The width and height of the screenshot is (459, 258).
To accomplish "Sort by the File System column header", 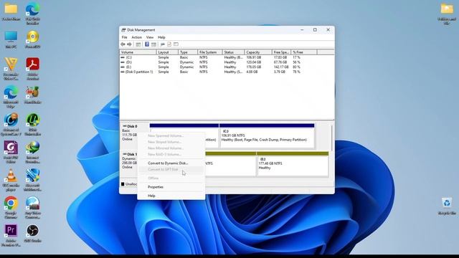I will click(x=210, y=52).
